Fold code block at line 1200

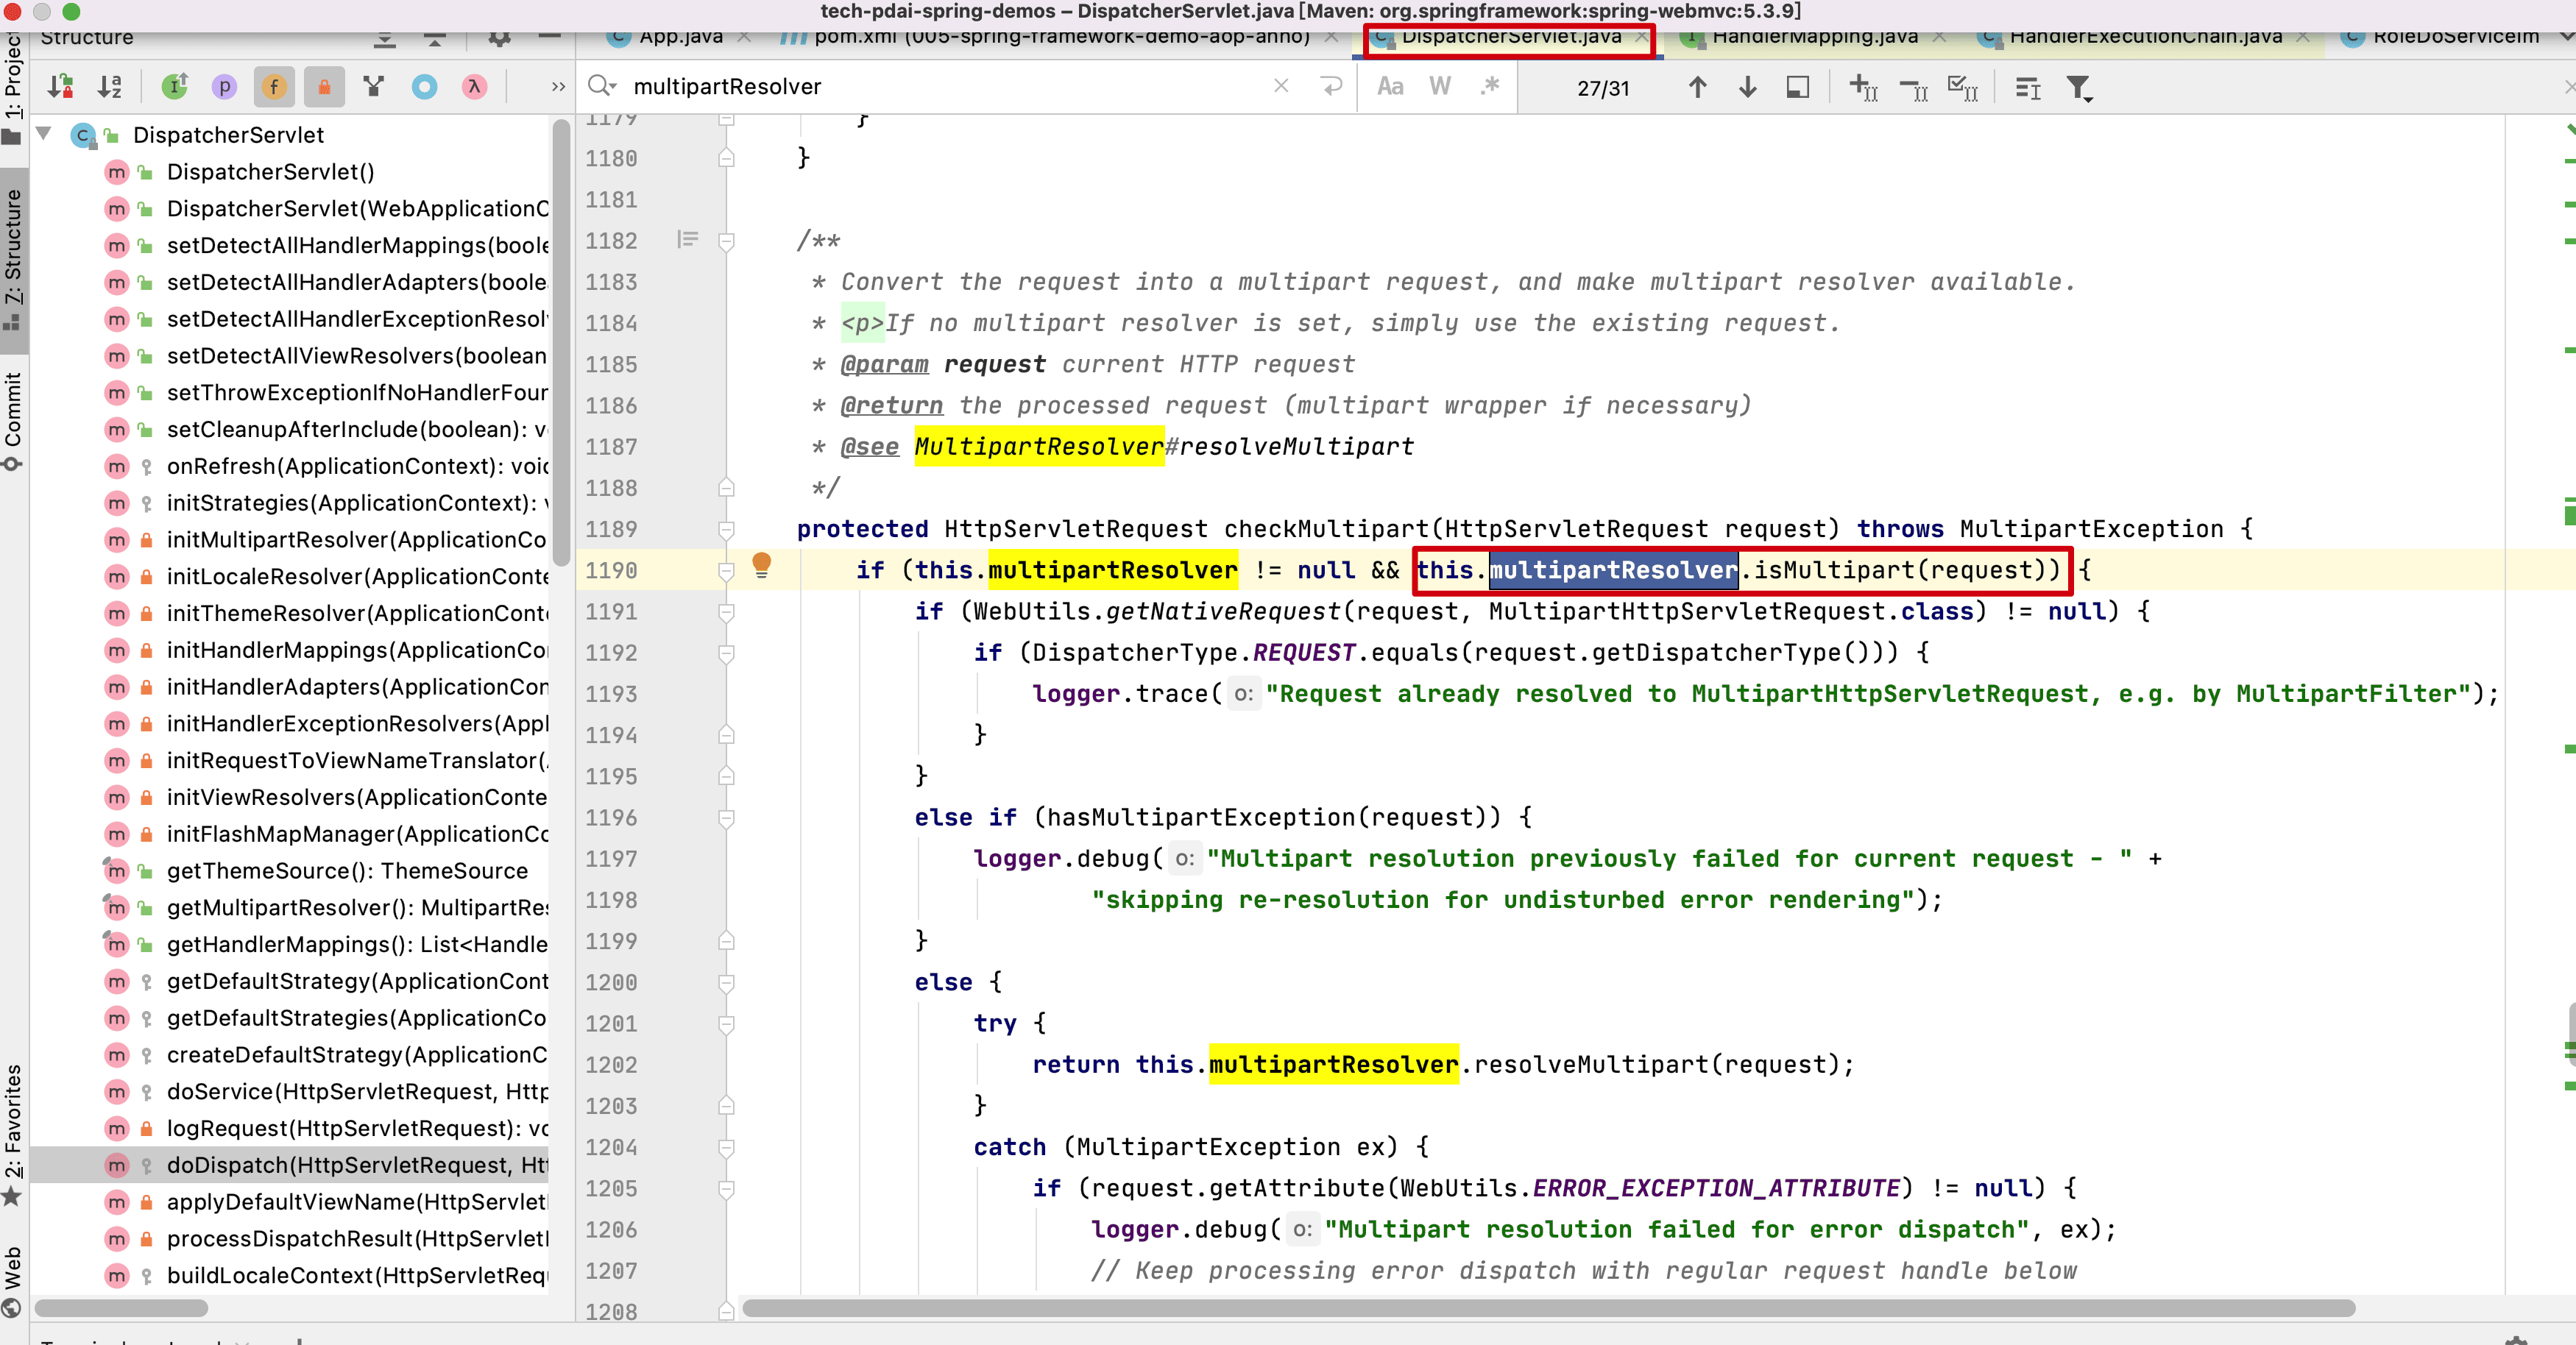pyautogui.click(x=727, y=982)
